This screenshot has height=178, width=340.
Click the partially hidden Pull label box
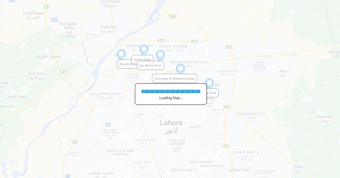[212, 93]
